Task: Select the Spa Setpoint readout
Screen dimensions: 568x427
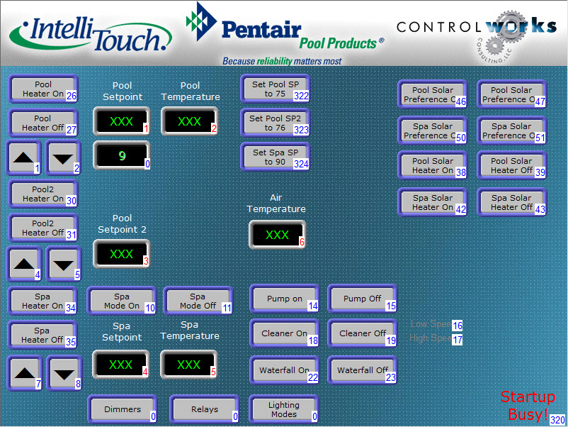Action: click(x=121, y=365)
